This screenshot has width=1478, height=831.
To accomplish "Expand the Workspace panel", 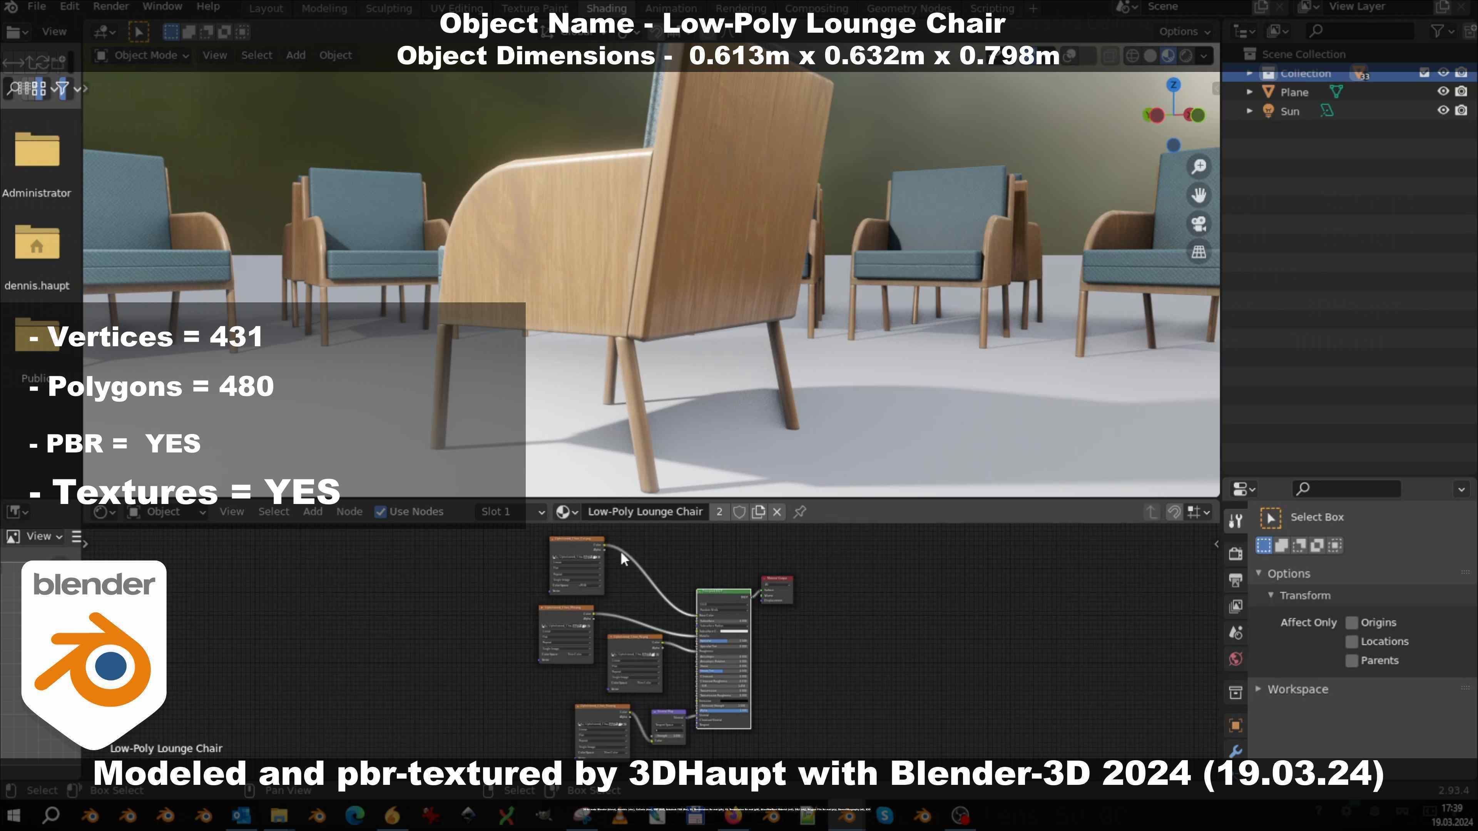I will coord(1259,689).
